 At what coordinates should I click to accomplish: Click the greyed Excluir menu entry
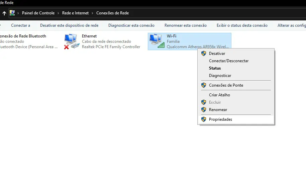[x=236, y=102]
